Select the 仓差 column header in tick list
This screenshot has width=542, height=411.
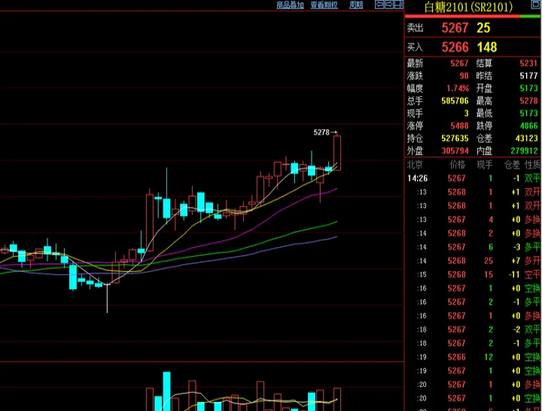(511, 165)
